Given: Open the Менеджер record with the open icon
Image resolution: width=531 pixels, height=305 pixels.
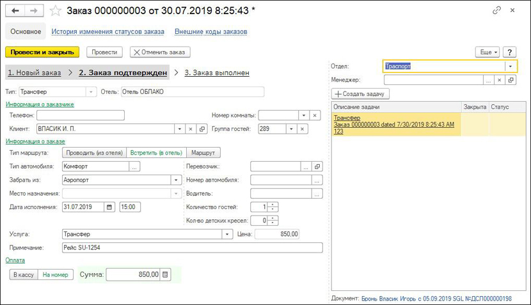Looking at the screenshot, I should pyautogui.click(x=511, y=80).
